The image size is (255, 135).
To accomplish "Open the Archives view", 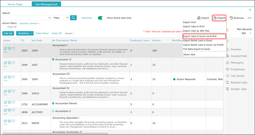I will click(x=237, y=18).
